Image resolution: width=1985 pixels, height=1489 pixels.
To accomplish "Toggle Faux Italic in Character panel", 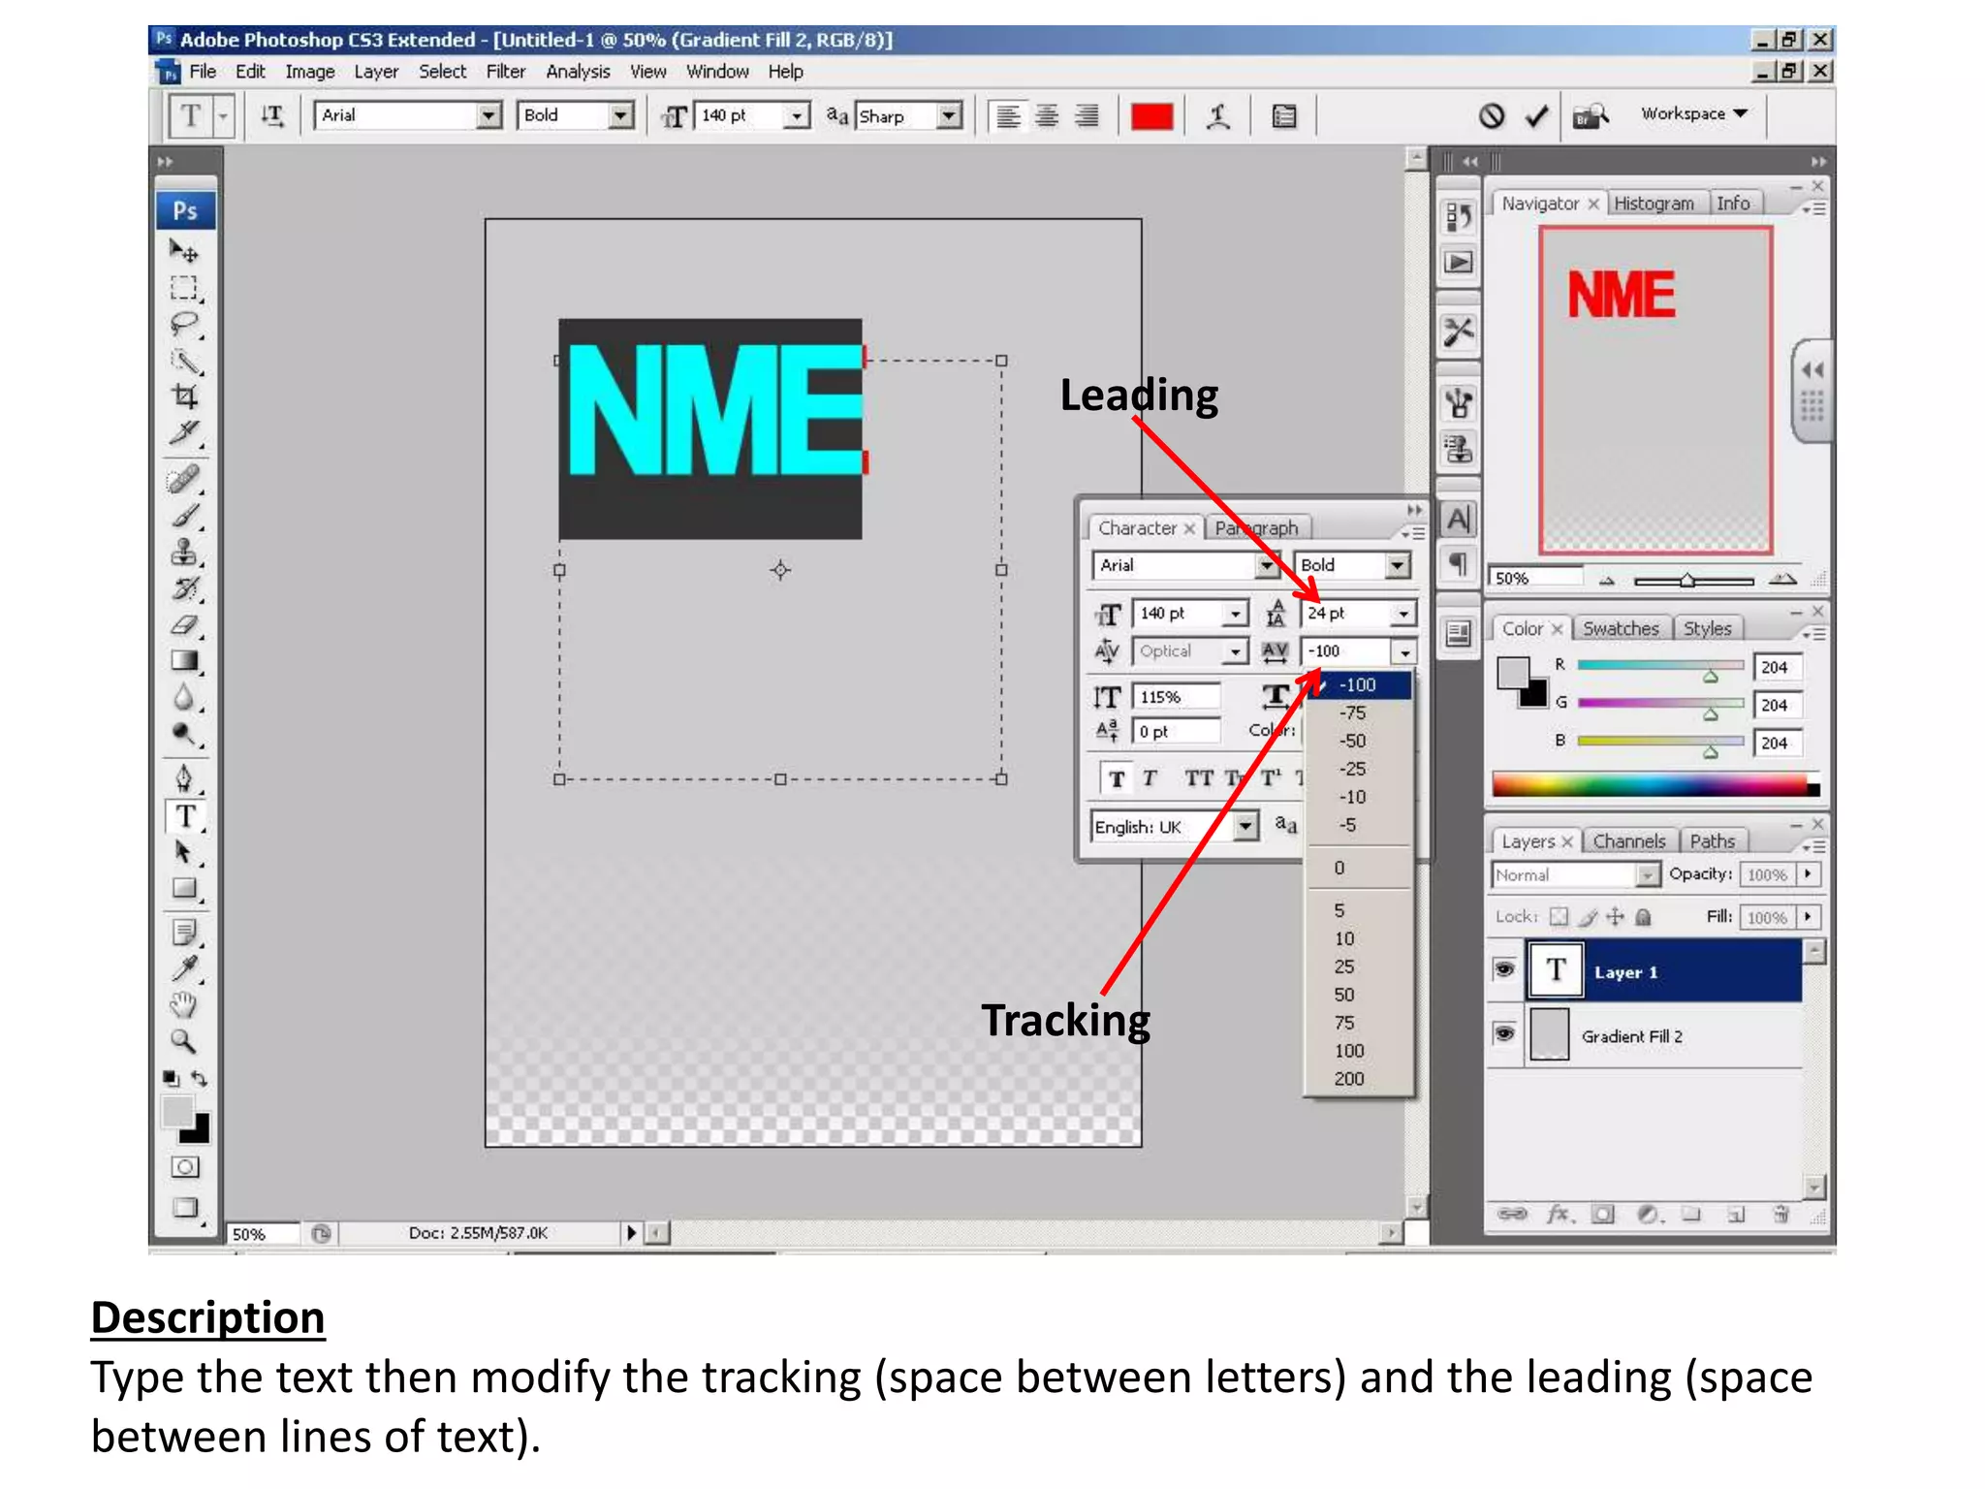I will pyautogui.click(x=1150, y=778).
